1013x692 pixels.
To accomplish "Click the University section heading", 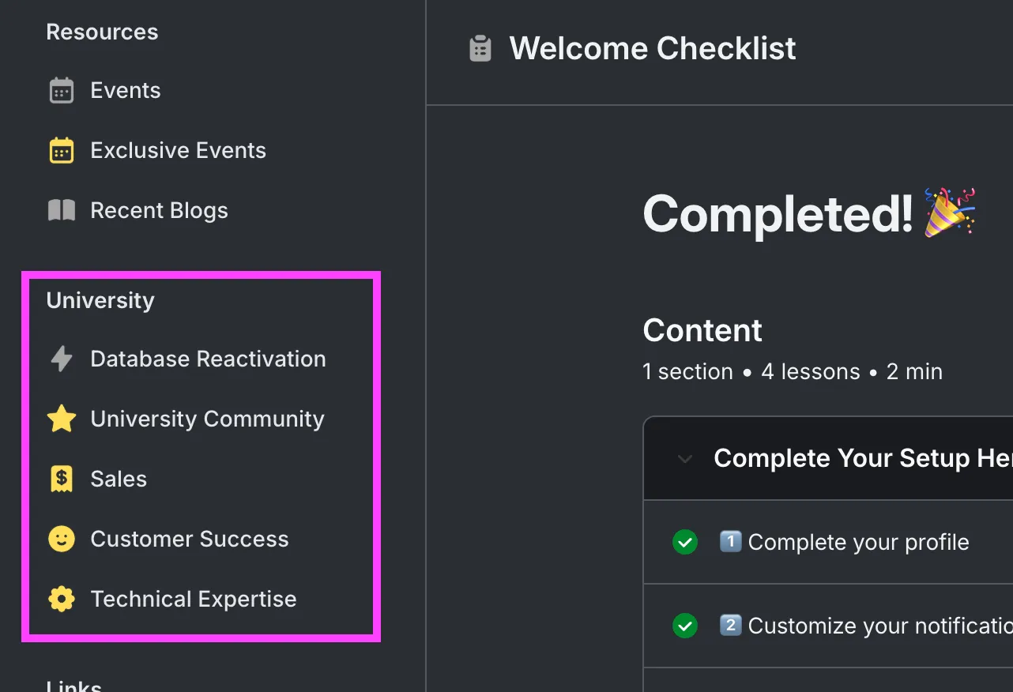I will point(100,301).
